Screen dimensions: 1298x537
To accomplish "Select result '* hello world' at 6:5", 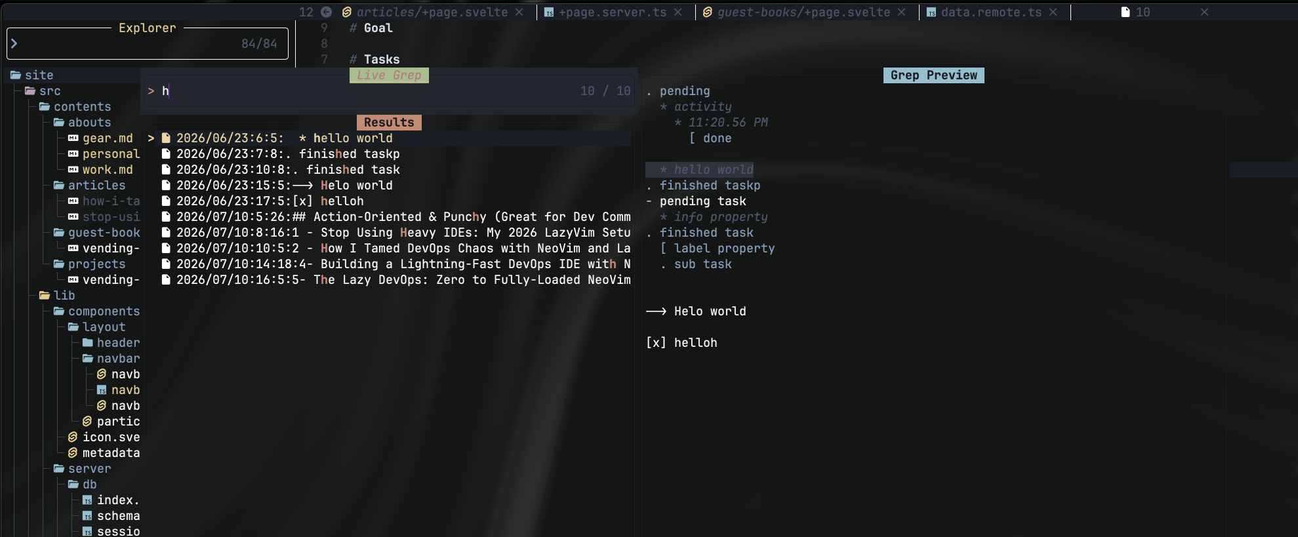I will (x=389, y=138).
